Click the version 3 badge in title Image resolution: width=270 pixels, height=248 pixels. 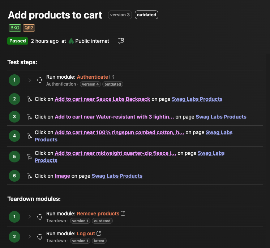[x=120, y=15]
